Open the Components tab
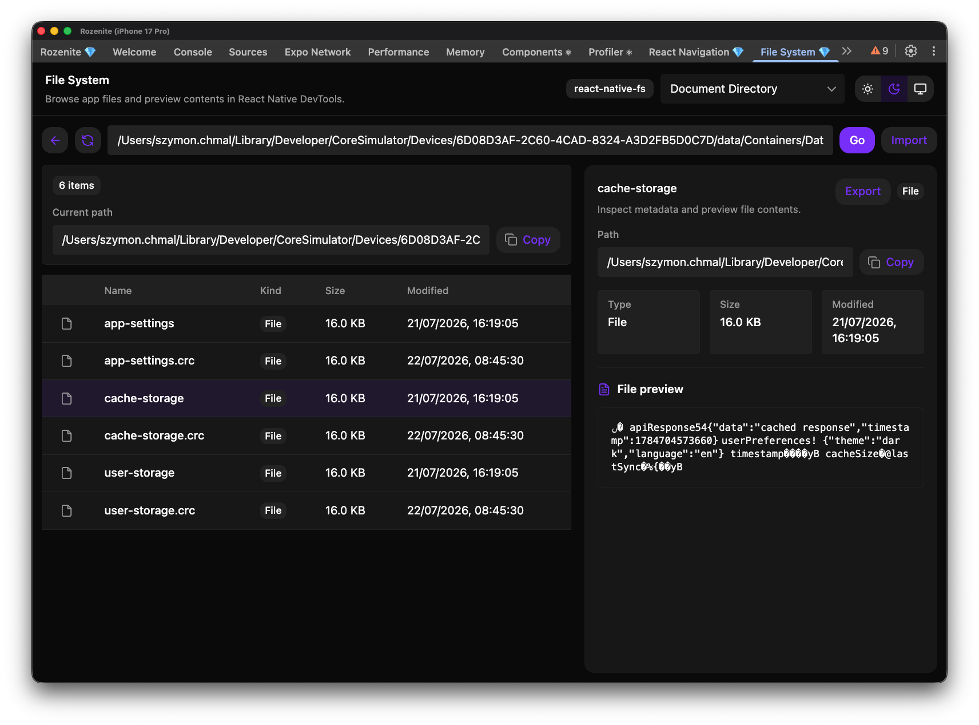 [x=536, y=52]
